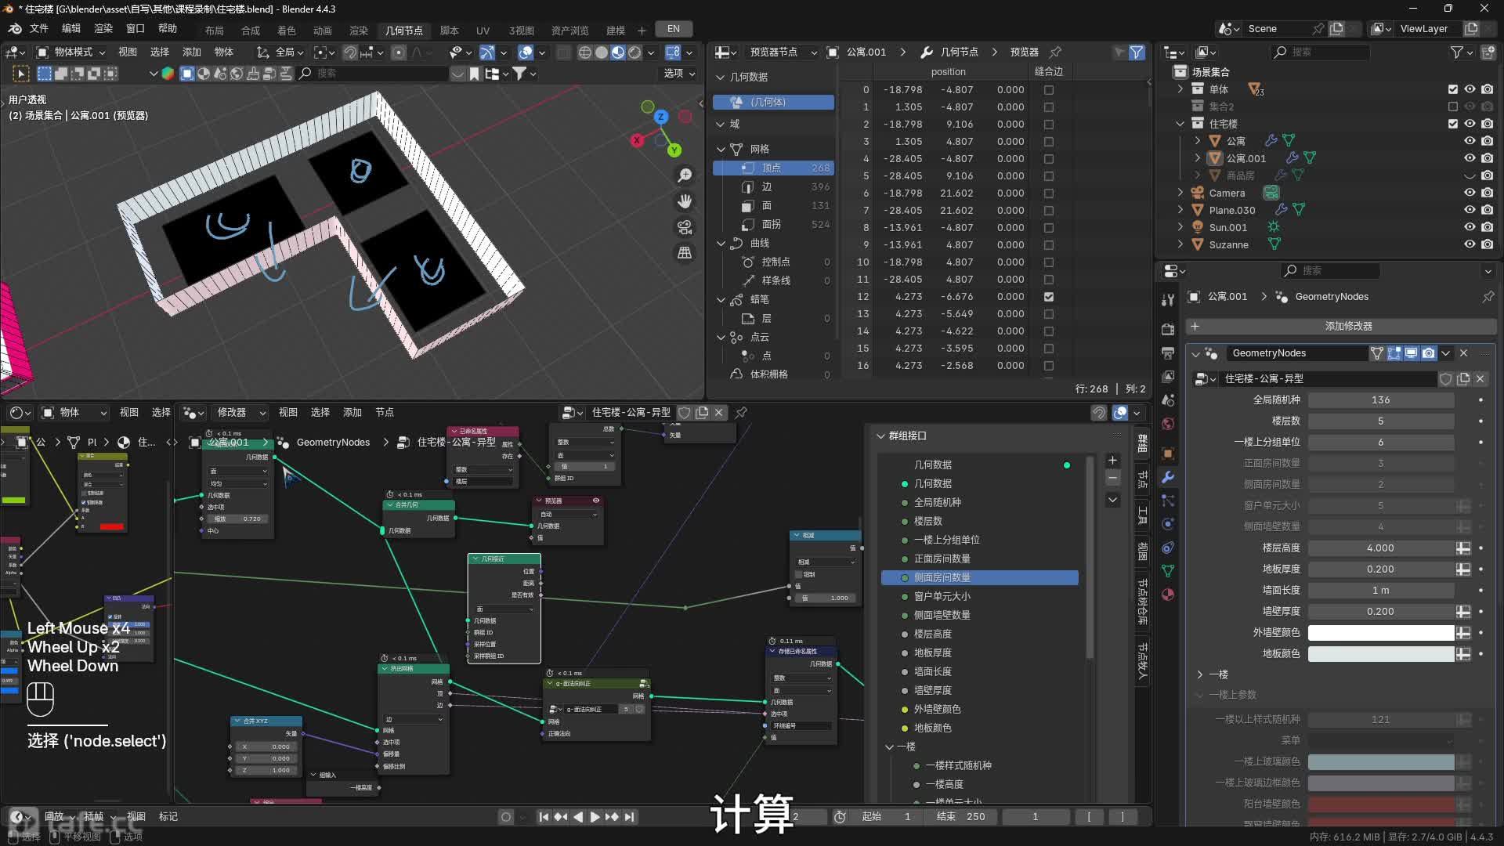Viewport: 1504px width, 846px height.
Task: Click the select box tool icon
Action: pyautogui.click(x=21, y=74)
